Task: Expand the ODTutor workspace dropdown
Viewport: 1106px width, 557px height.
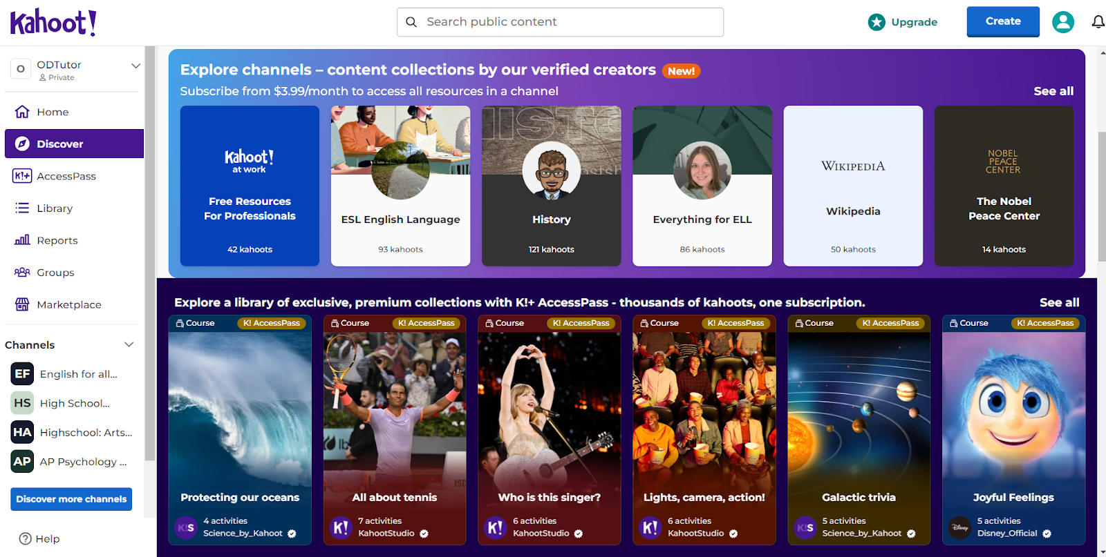Action: [x=135, y=66]
